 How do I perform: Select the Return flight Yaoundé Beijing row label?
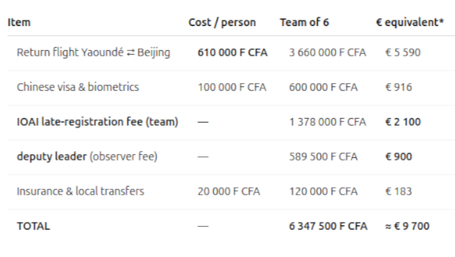93,53
